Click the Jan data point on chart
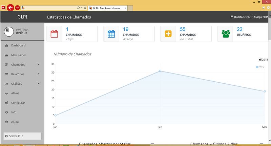271x146 pixels. coord(56,115)
